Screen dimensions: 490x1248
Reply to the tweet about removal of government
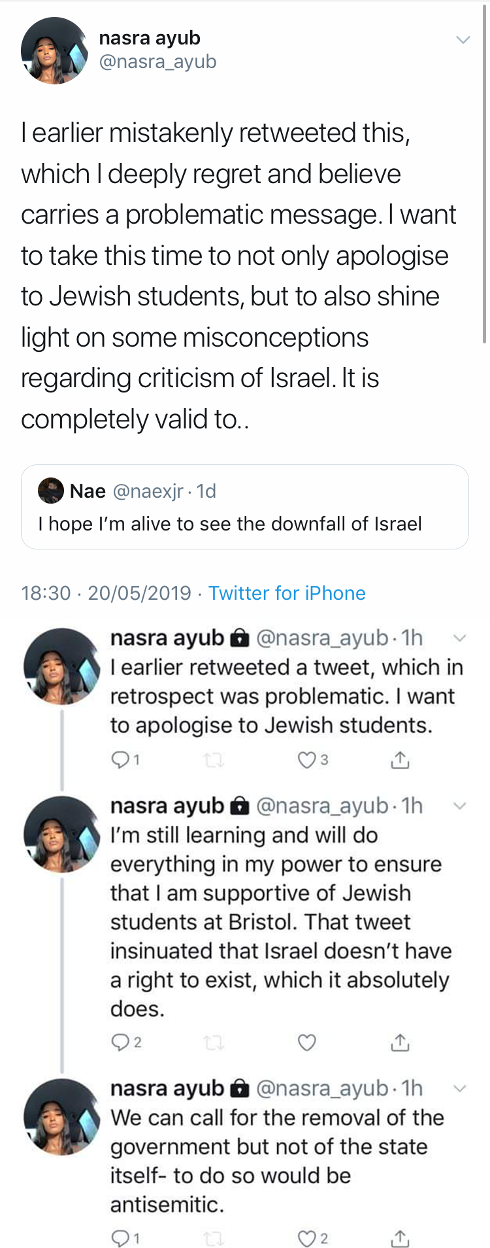(x=124, y=1237)
